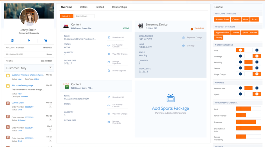Click Report an Outage icon
265x147 pixels.
point(183,38)
